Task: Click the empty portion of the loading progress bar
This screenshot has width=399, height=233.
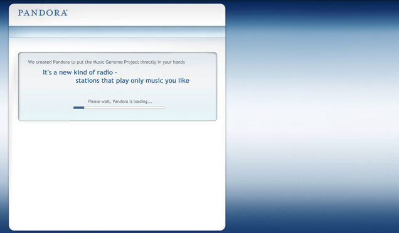Action: [x=124, y=108]
